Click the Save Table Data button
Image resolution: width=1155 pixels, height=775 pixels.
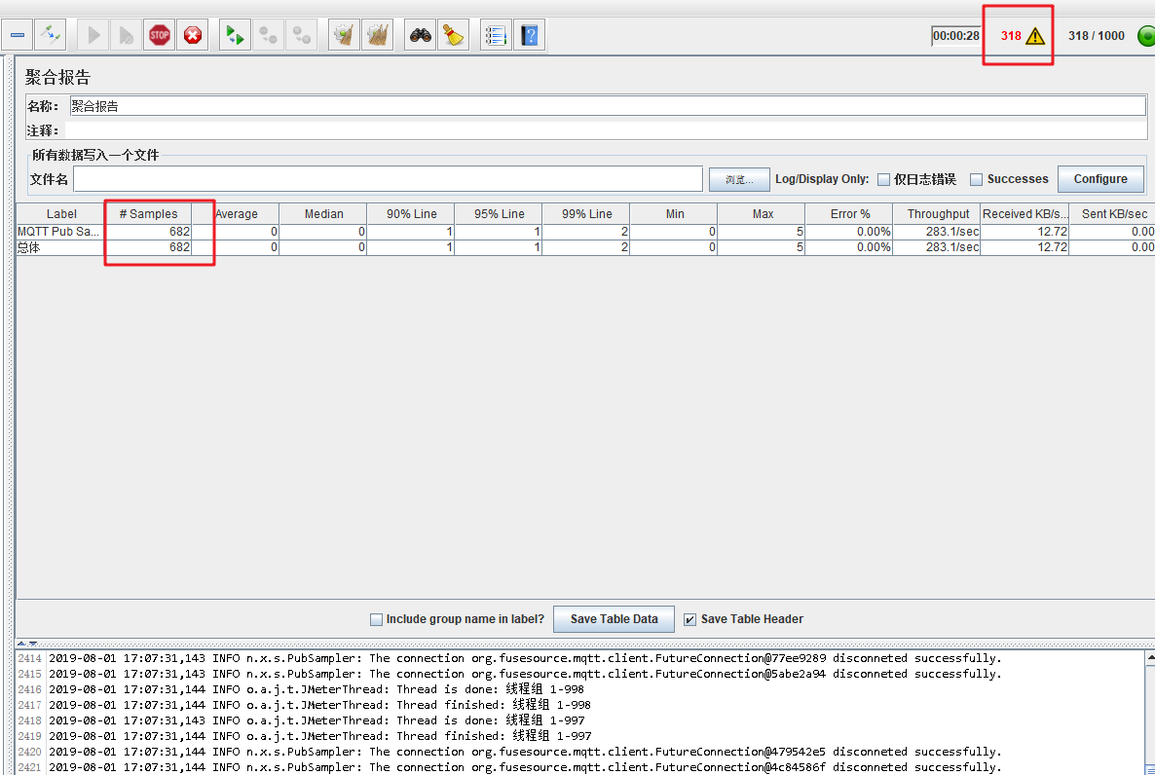[614, 619]
